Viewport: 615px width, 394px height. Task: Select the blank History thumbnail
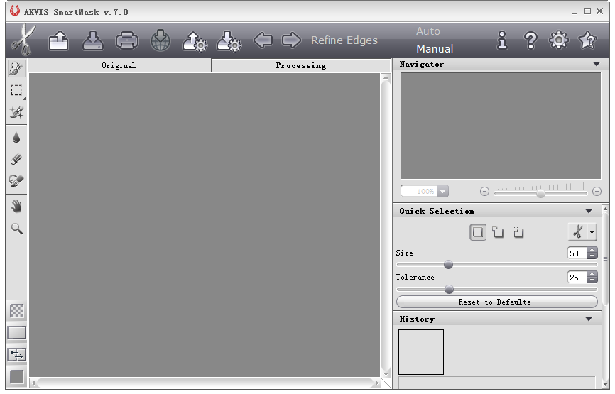[x=421, y=352]
